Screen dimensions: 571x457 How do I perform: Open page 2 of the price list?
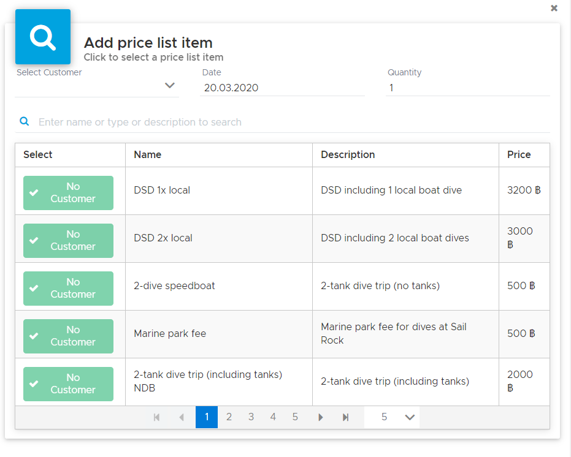tap(229, 417)
